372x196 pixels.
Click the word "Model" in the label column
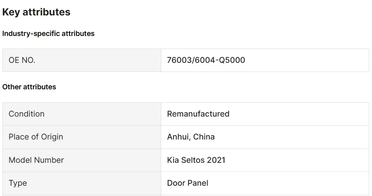pyautogui.click(x=20, y=160)
